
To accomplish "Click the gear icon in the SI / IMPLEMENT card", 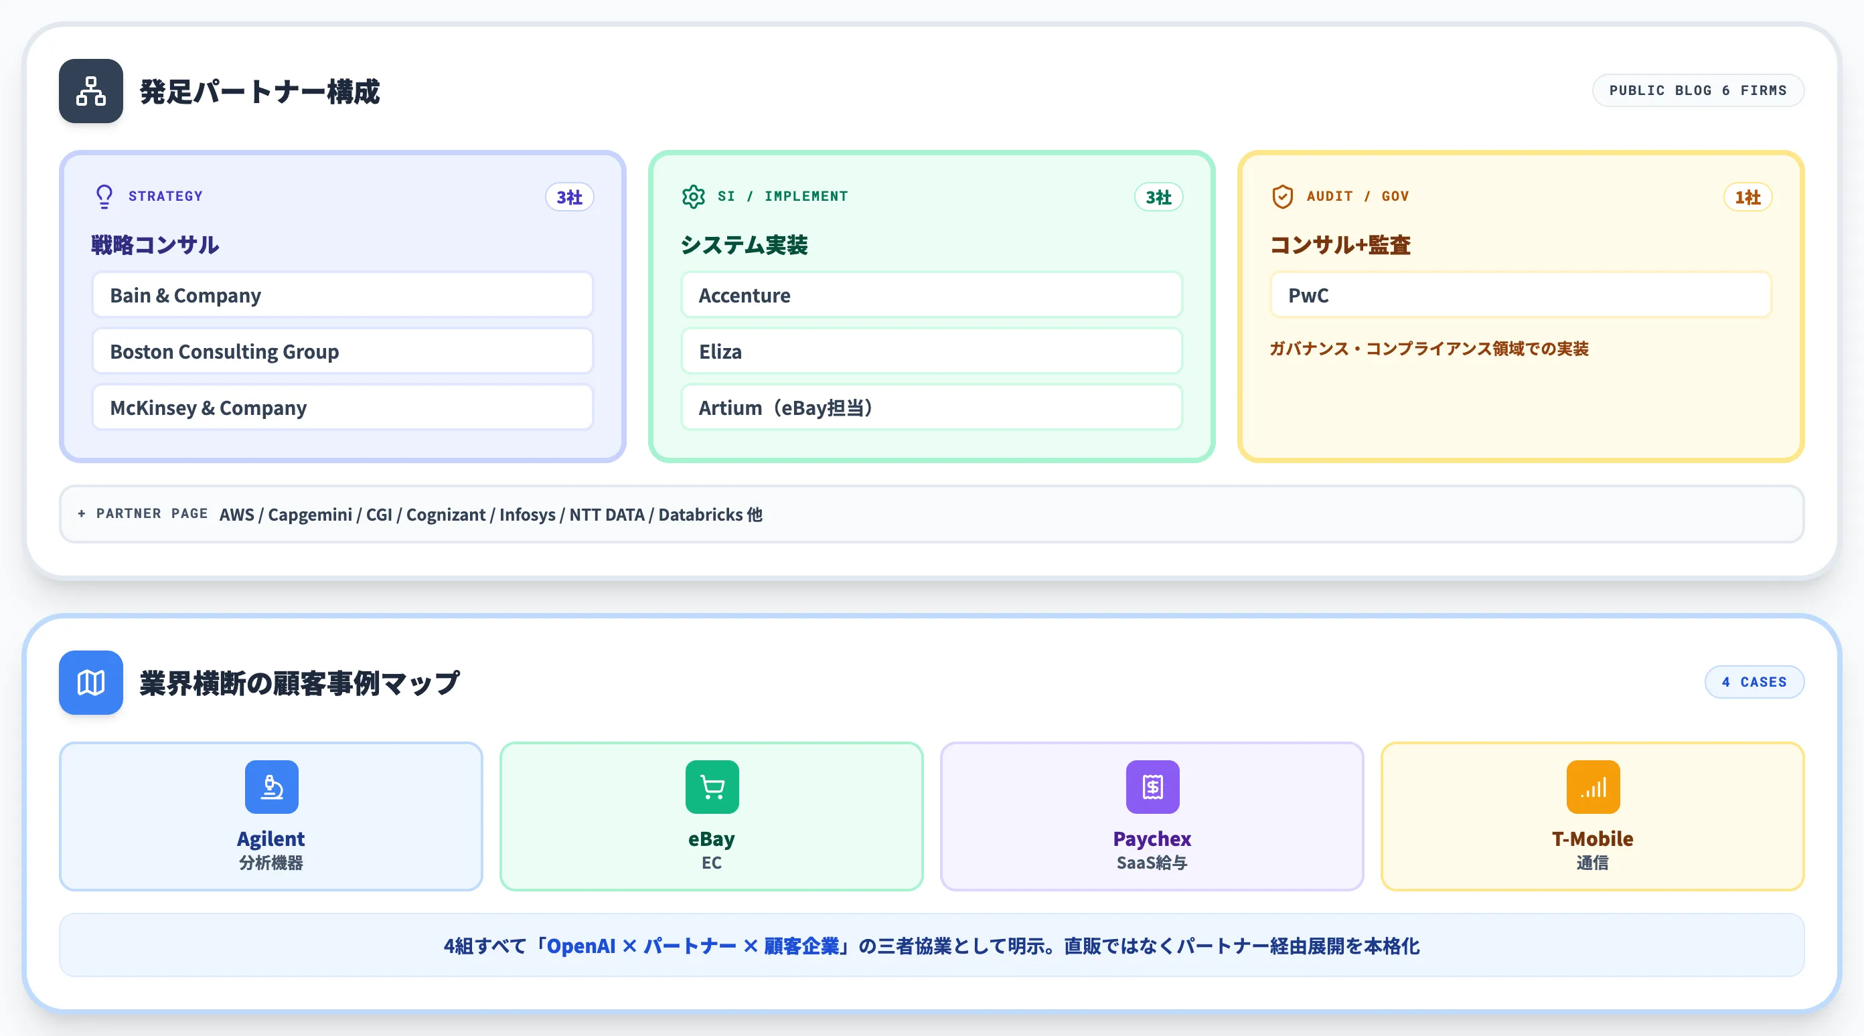I will [x=693, y=196].
